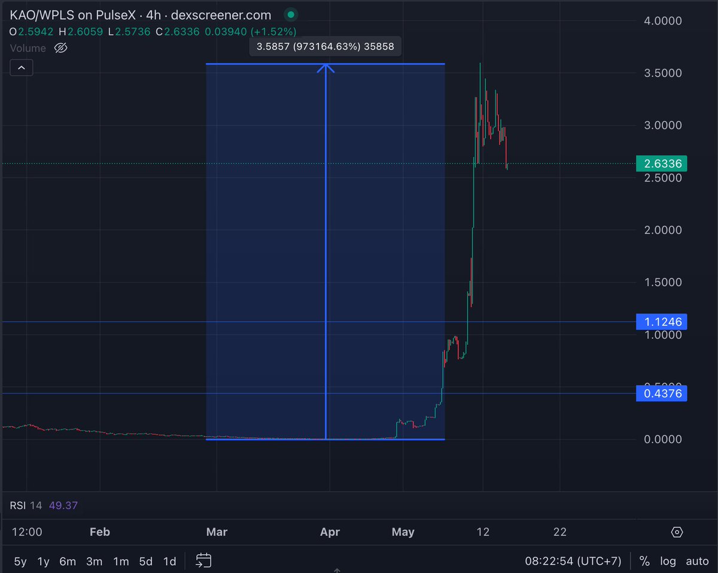
Task: Open the dexscreener.com link
Action: click(221, 15)
